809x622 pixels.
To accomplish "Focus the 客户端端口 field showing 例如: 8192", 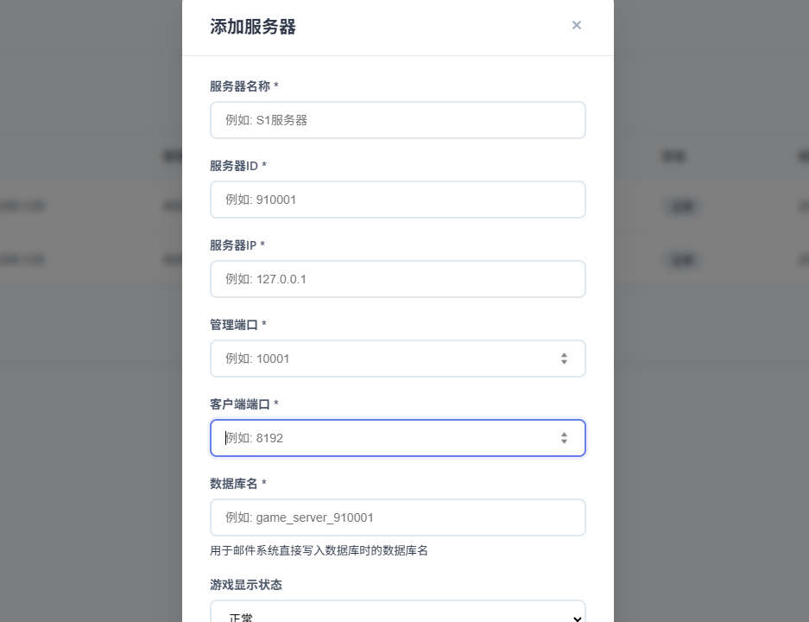I will tap(380, 438).
